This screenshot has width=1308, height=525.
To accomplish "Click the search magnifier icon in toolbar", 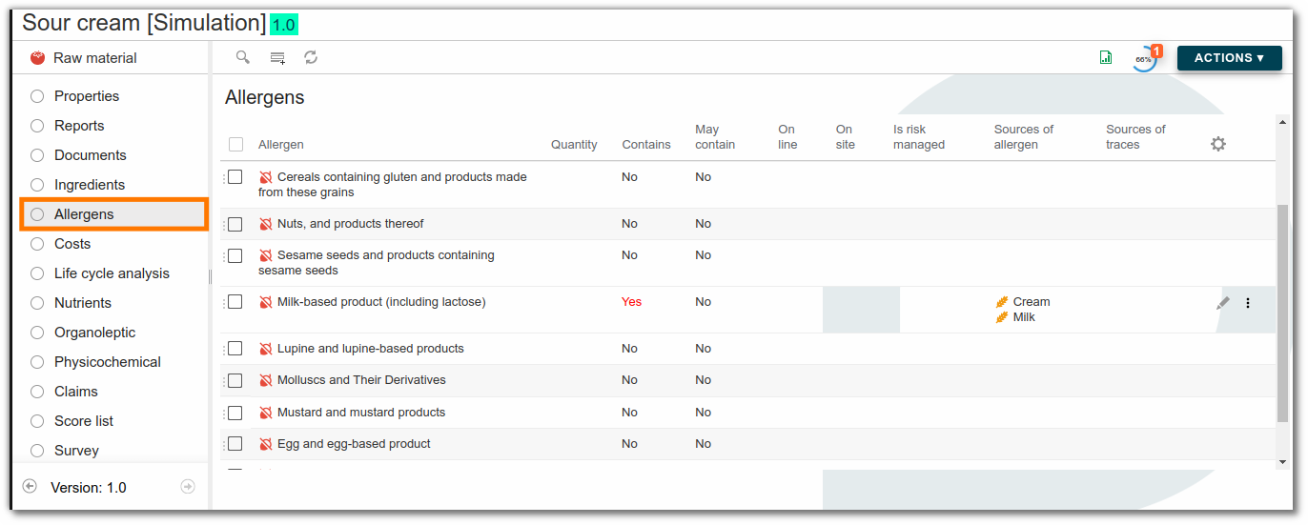I will pos(243,58).
